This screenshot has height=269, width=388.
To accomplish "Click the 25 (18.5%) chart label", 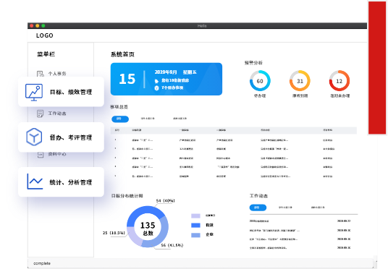I will pos(114,233).
